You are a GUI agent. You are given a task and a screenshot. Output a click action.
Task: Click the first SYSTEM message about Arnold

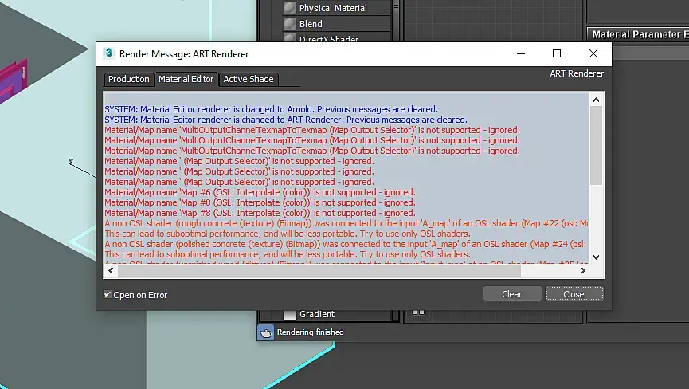(x=271, y=109)
